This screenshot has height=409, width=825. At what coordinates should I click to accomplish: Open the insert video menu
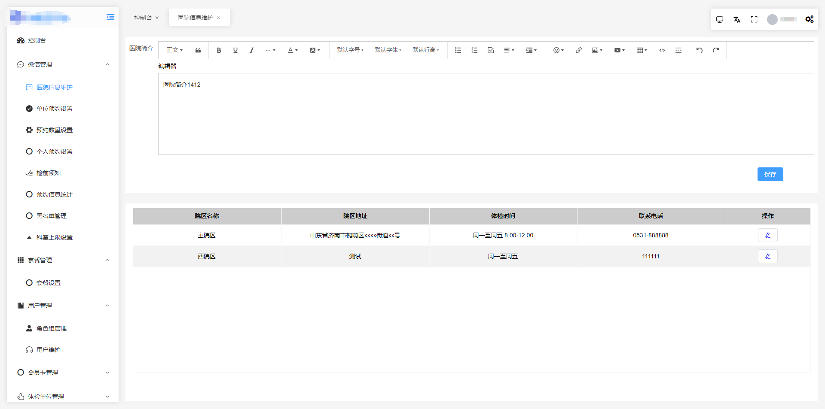tap(620, 50)
